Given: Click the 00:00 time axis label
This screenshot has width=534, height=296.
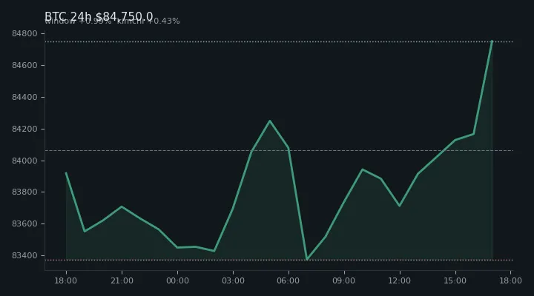Looking at the screenshot, I should [x=177, y=280].
